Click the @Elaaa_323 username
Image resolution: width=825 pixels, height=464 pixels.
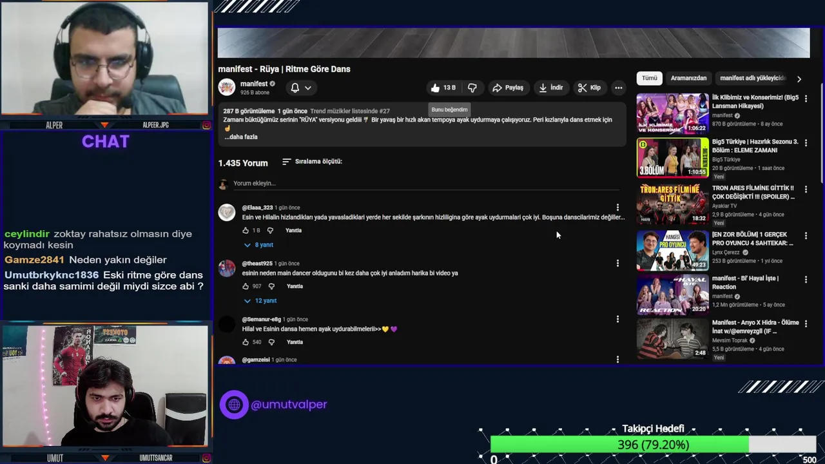click(x=257, y=208)
